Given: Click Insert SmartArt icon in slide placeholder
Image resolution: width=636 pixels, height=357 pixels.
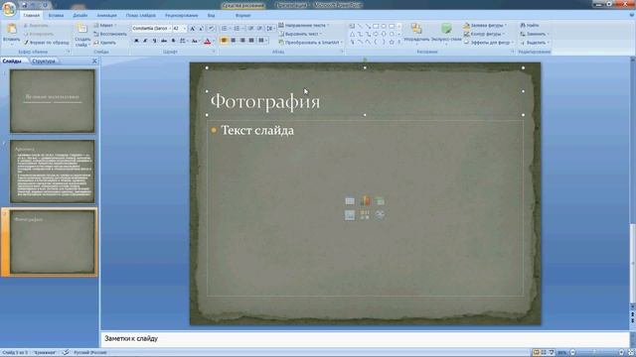Looking at the screenshot, I should coord(380,200).
